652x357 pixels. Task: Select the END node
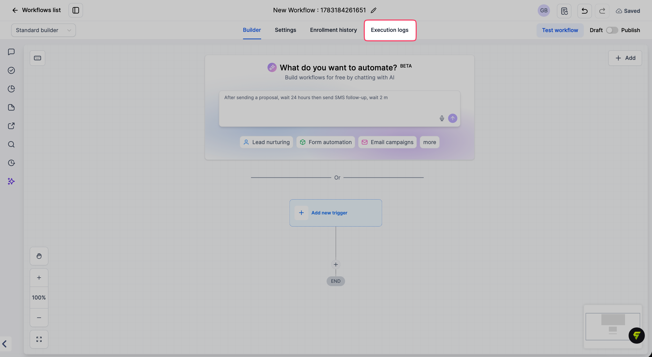point(336,281)
